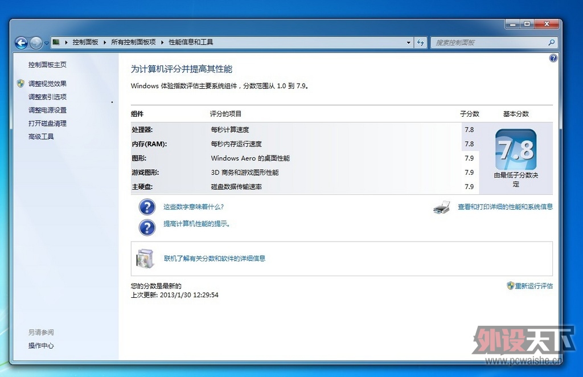
Task: Click the 7.8 base score badge
Action: pyautogui.click(x=516, y=149)
